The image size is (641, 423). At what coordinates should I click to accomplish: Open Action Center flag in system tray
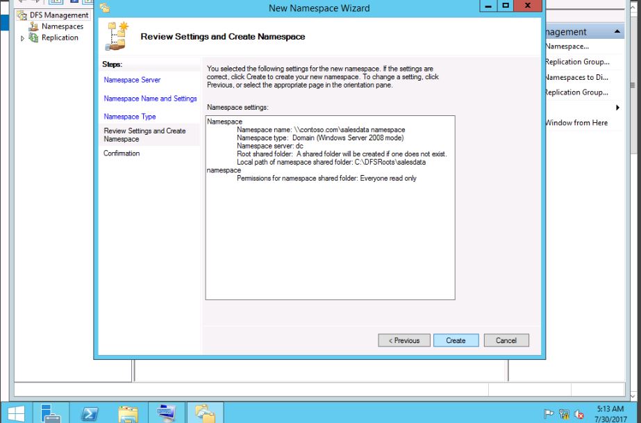tap(549, 414)
